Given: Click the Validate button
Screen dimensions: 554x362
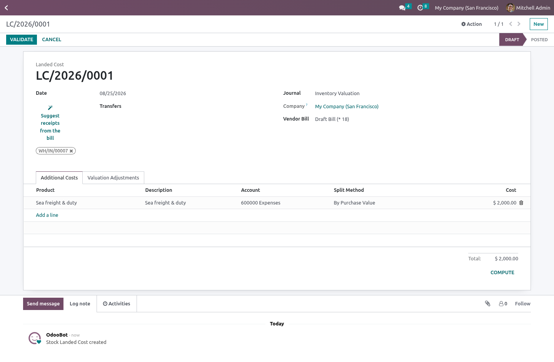Looking at the screenshot, I should (x=22, y=39).
